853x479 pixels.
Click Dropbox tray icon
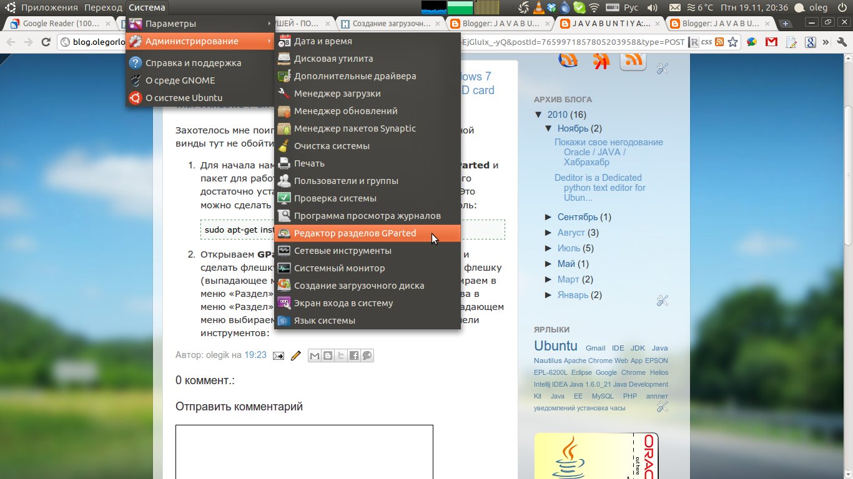click(552, 7)
